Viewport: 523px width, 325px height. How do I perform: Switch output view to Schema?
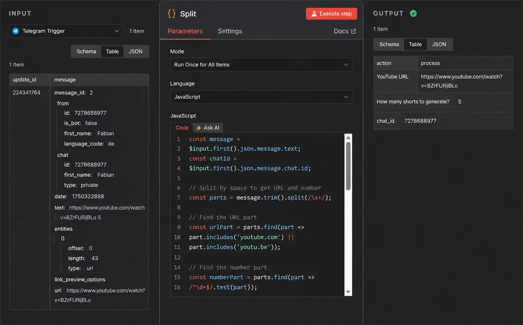389,44
